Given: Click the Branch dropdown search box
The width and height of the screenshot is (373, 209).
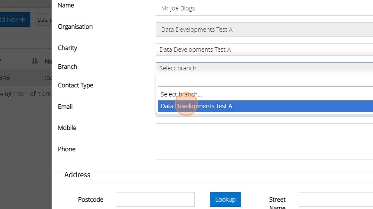Looking at the screenshot, I should [x=265, y=80].
